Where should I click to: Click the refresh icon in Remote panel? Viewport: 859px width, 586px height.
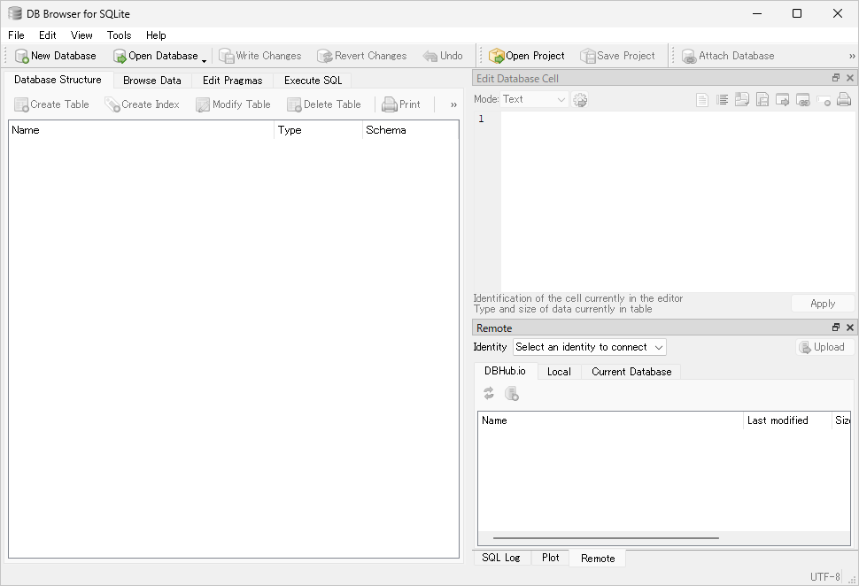(x=489, y=394)
